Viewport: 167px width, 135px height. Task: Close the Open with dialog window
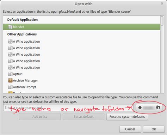162,4
